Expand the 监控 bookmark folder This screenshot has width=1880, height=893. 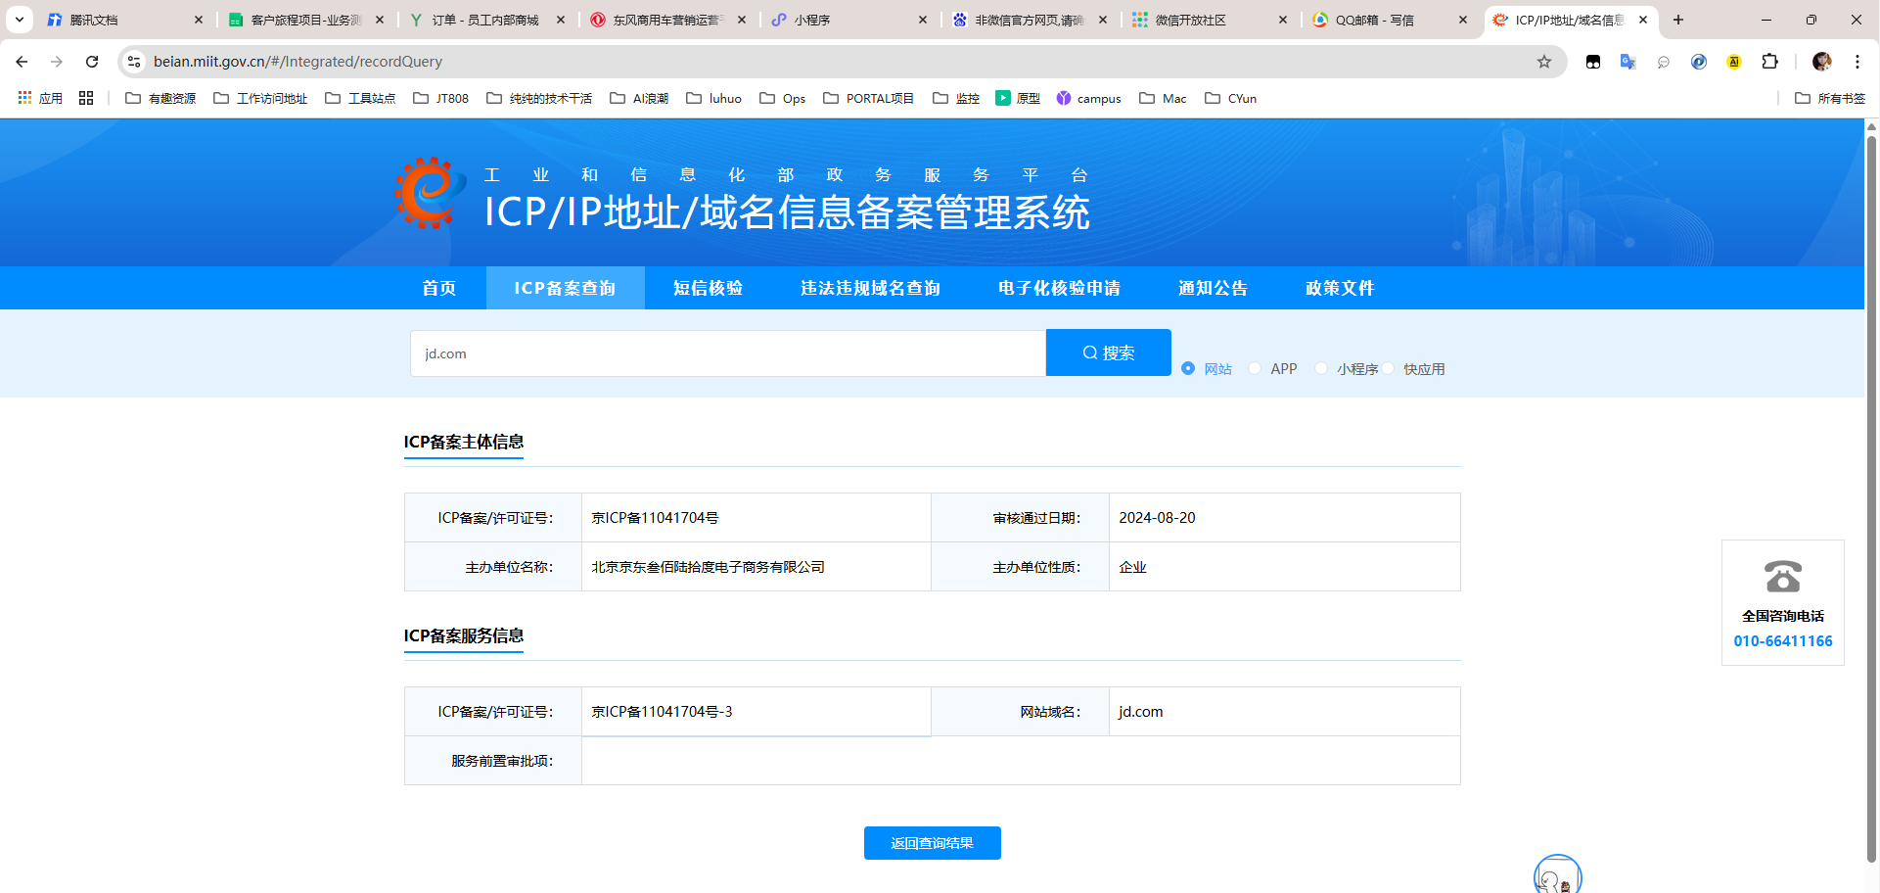pyautogui.click(x=956, y=98)
